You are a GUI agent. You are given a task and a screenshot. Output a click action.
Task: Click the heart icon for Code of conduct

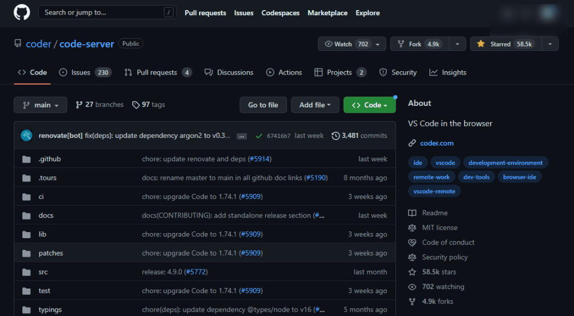[x=412, y=243]
